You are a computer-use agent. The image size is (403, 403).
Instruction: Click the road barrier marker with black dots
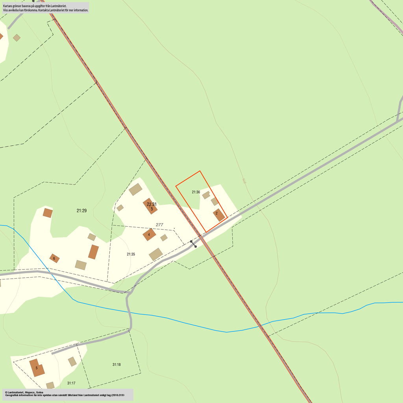click(x=193, y=244)
